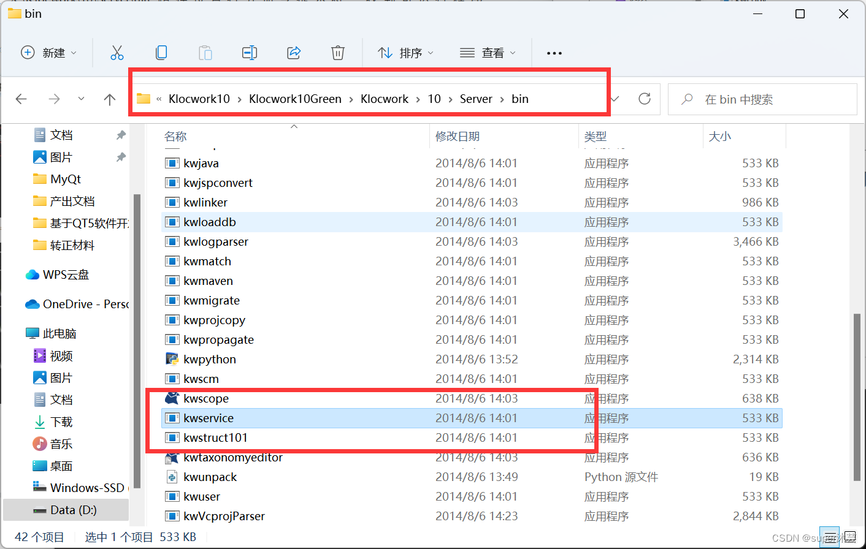This screenshot has width=866, height=549.
Task: Click the Delete trash icon
Action: coord(338,53)
